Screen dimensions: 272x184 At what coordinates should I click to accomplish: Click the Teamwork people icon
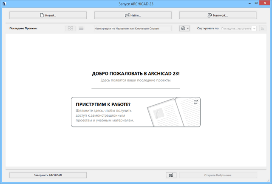[x=210, y=15]
